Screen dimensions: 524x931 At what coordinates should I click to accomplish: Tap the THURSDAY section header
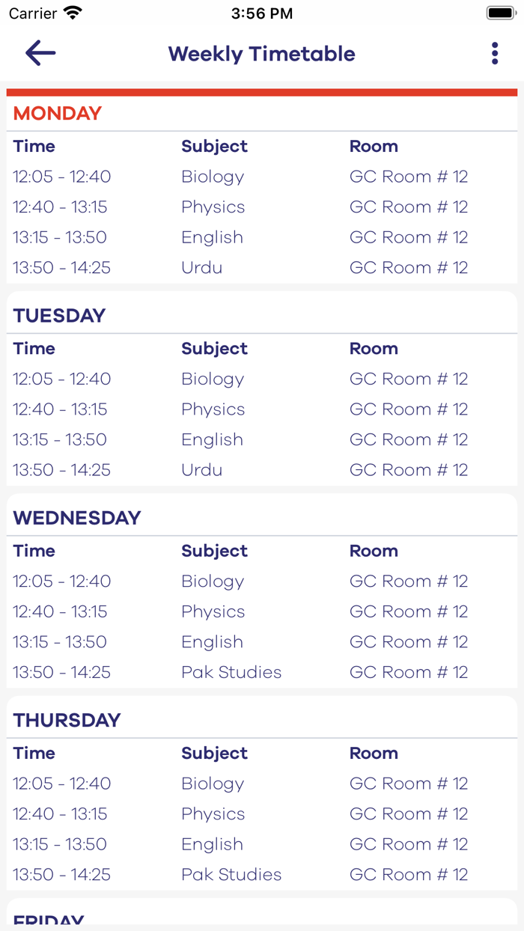[67, 720]
